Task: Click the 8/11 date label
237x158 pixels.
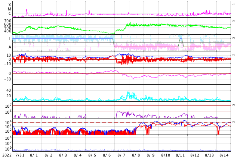Action: click(180, 155)
